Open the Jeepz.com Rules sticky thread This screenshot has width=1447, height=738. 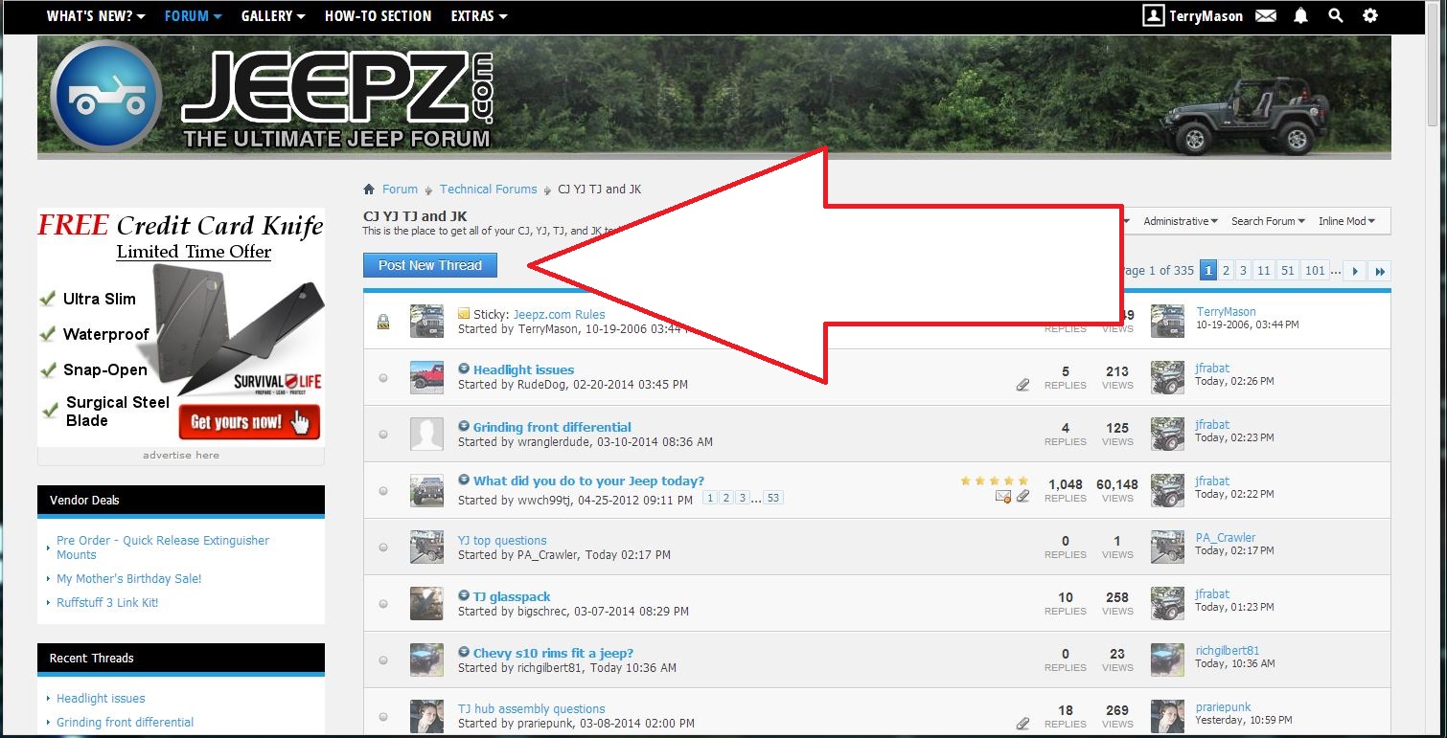(x=559, y=314)
